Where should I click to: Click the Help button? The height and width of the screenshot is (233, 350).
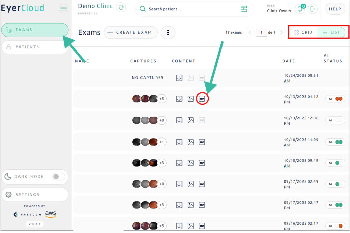(x=335, y=9)
